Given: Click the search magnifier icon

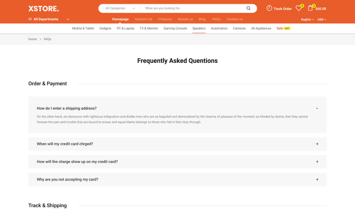Looking at the screenshot, I should pos(248,9).
